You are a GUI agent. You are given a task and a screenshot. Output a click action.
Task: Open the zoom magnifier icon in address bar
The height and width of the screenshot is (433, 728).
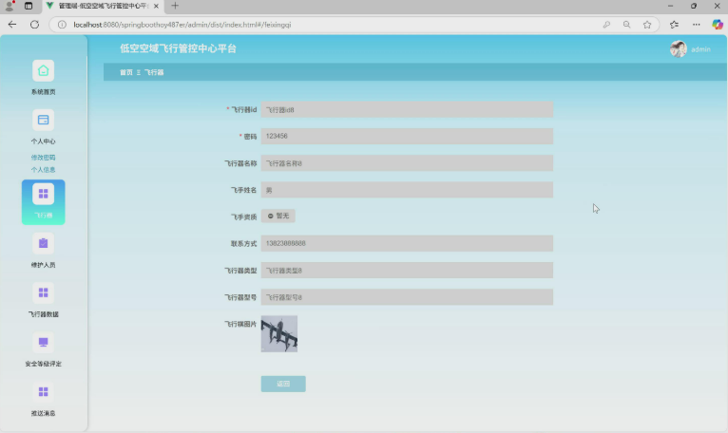pyautogui.click(x=627, y=25)
